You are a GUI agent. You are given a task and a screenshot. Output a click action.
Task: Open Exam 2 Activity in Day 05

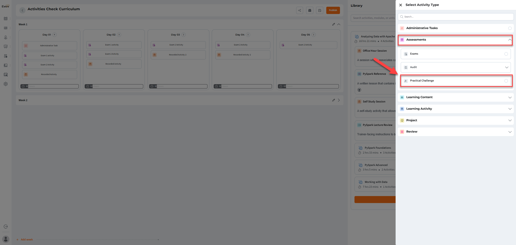click(x=308, y=45)
